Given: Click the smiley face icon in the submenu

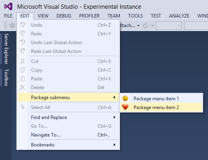Looking at the screenshot, I should 125,98.
